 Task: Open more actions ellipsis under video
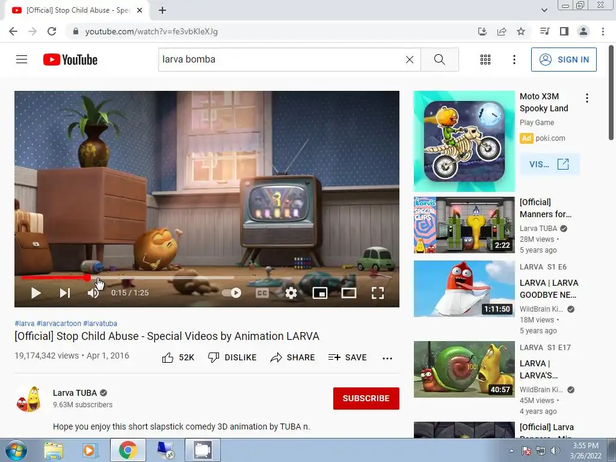tap(387, 358)
